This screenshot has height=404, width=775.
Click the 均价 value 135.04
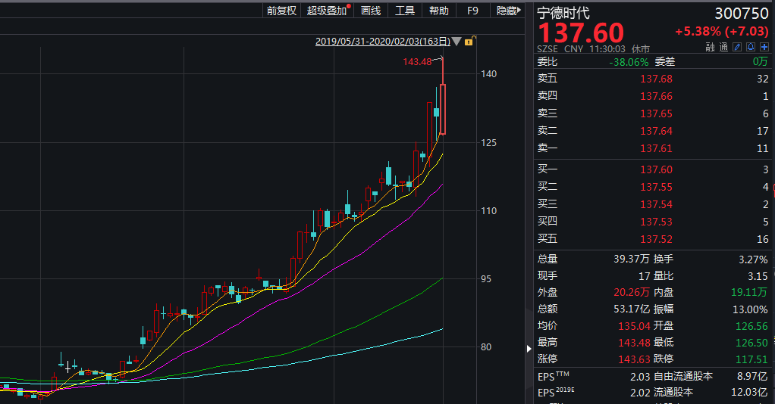634,326
